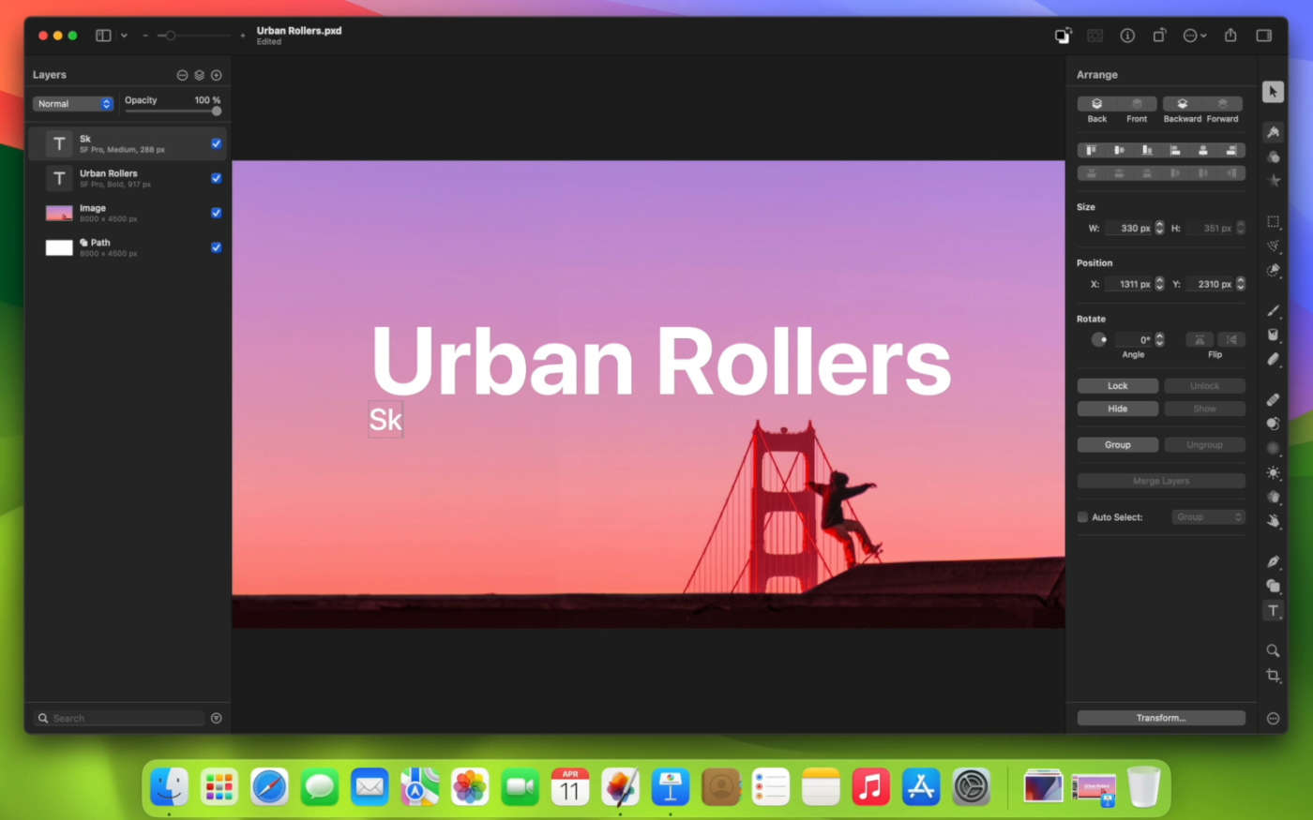This screenshot has height=820, width=1313.
Task: Hide the Urban Rollers text layer
Action: coord(217,178)
